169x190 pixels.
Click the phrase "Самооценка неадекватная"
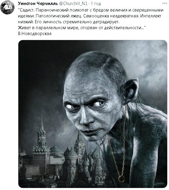pyautogui.click(x=111, y=16)
